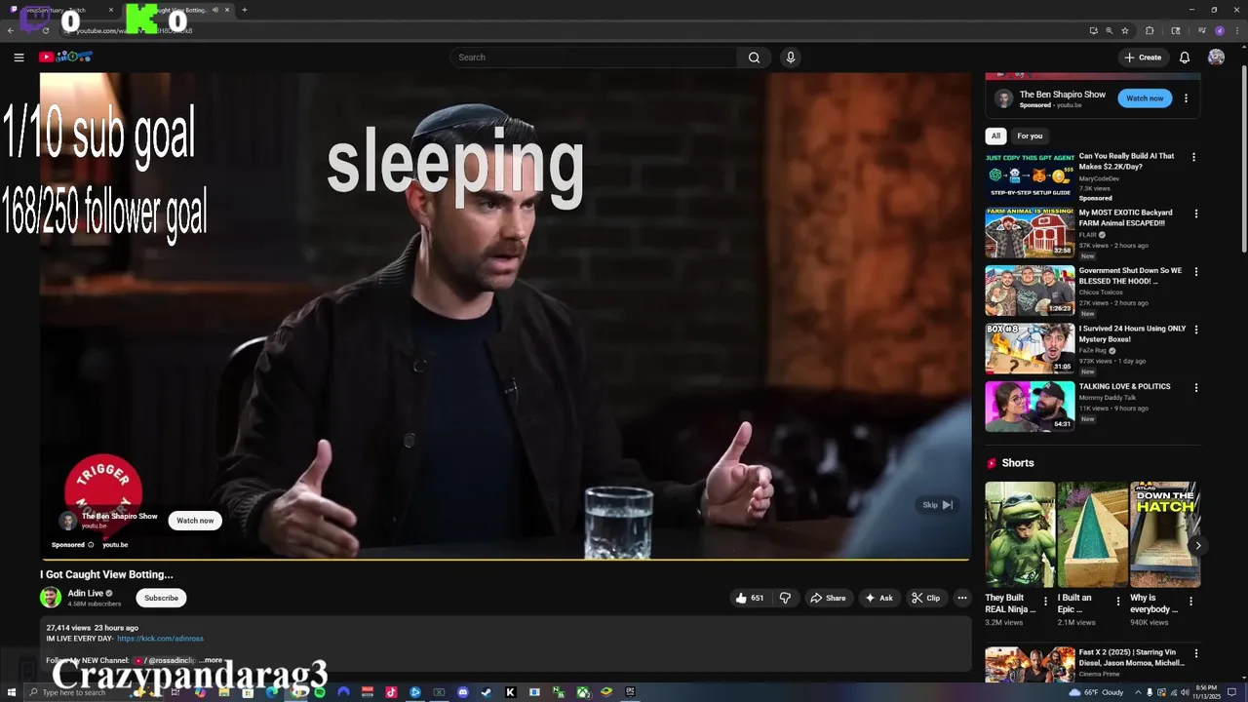This screenshot has width=1248, height=702.
Task: Open Mystery Boxes video thumbnail
Action: pos(1030,348)
